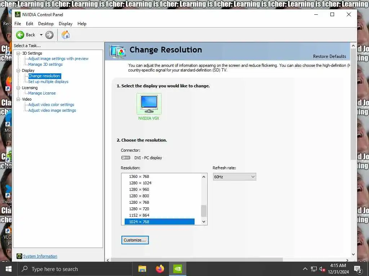Image resolution: width=369 pixels, height=276 pixels.
Task: Click the grey Forward arrow icon
Action: coord(49,35)
